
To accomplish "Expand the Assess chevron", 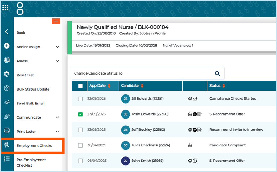I will pos(57,61).
